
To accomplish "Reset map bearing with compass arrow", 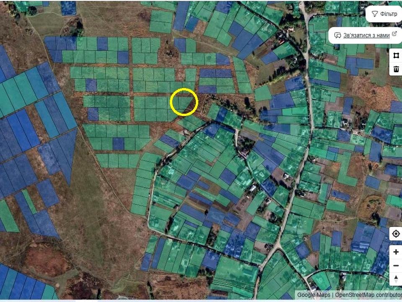I will point(396,279).
